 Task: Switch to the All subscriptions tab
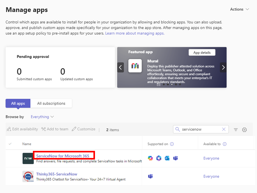51,103
